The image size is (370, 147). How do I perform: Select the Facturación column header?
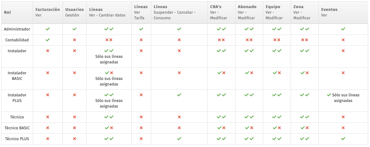coord(48,12)
